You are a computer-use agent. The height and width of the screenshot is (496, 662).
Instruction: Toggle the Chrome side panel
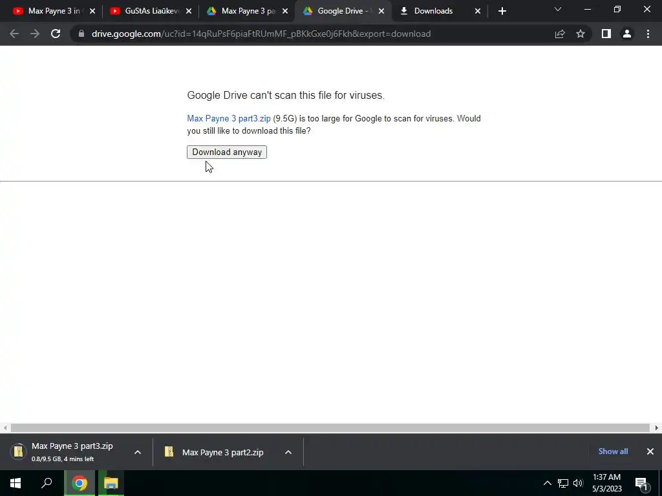click(x=606, y=34)
